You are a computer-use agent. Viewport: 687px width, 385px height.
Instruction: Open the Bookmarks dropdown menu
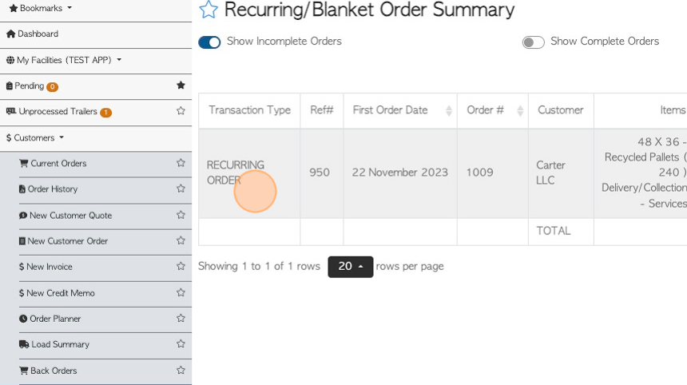(40, 8)
